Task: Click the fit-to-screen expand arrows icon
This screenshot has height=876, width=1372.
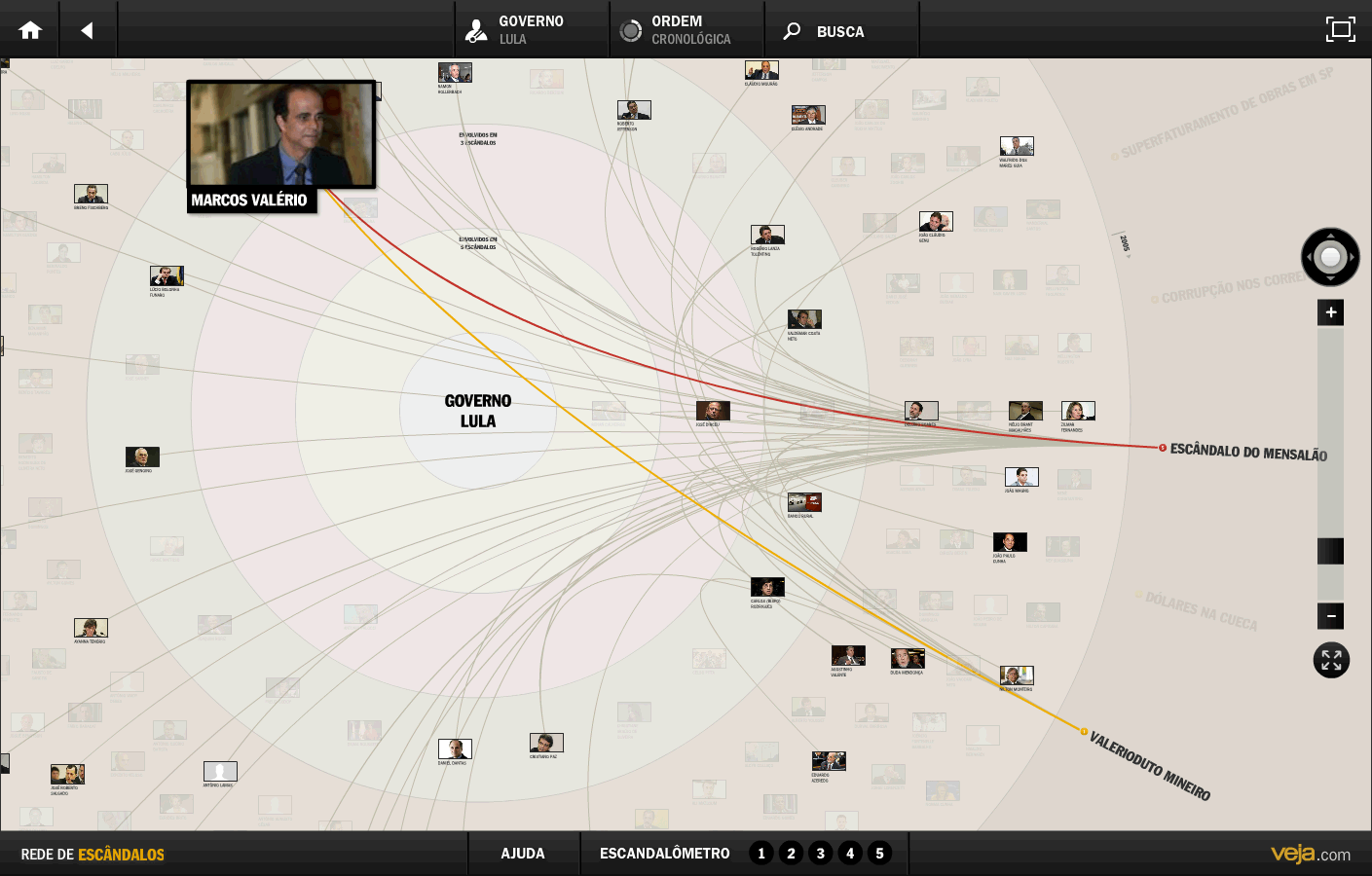Action: coord(1331,661)
